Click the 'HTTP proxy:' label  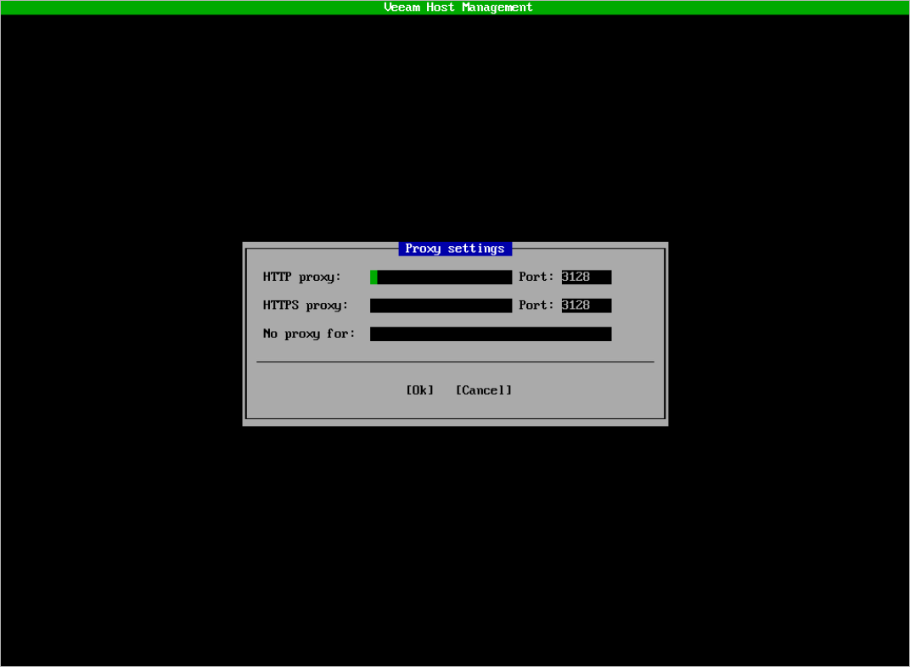[x=301, y=277]
